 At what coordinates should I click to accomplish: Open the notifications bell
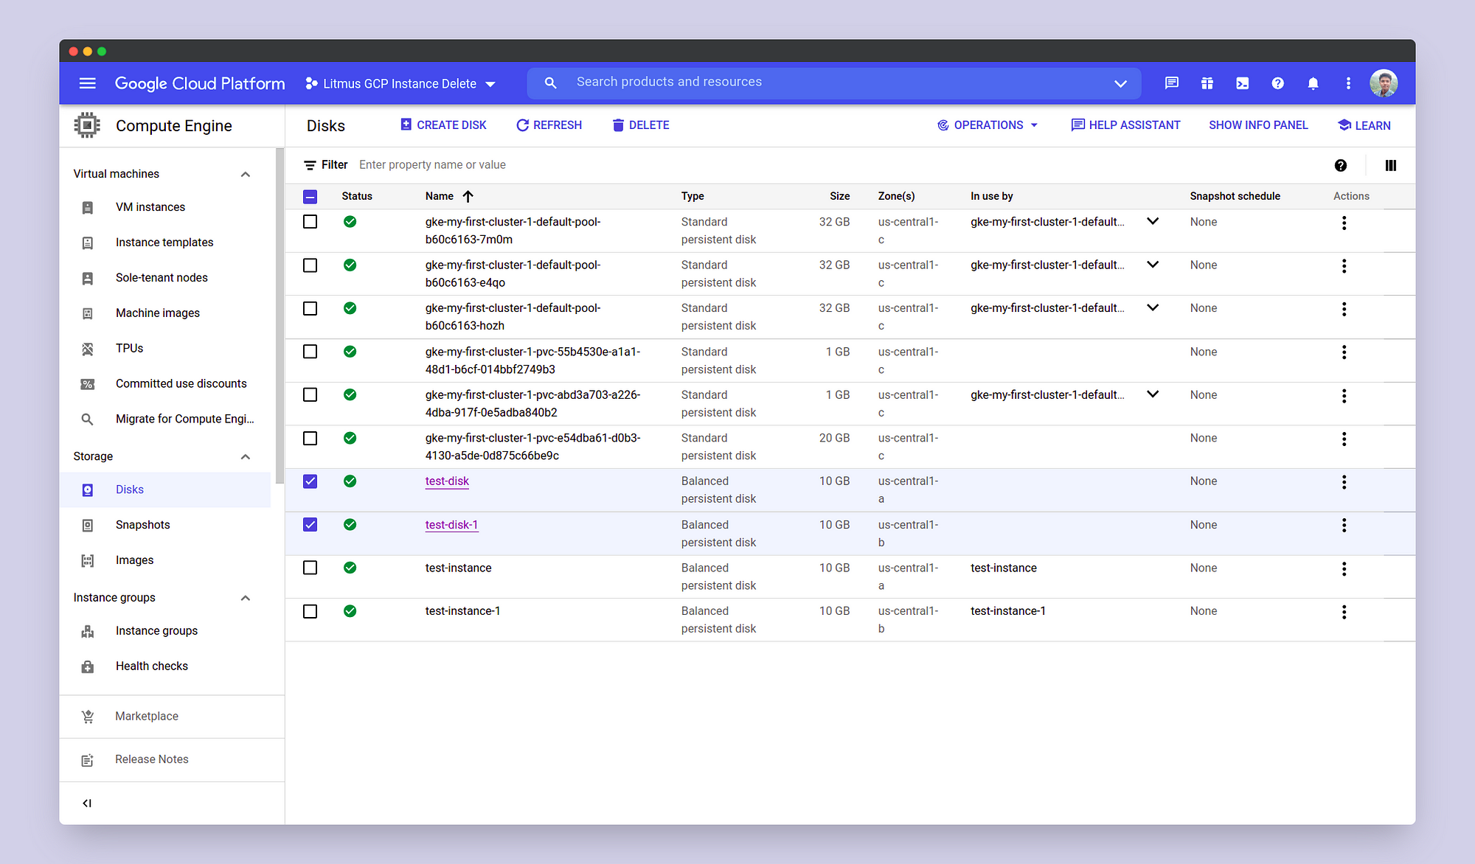[x=1313, y=83]
